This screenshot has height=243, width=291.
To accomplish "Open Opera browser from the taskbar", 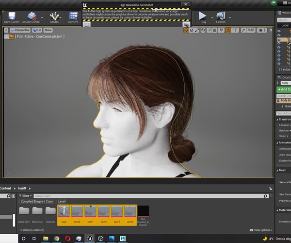I will [x=68, y=238].
